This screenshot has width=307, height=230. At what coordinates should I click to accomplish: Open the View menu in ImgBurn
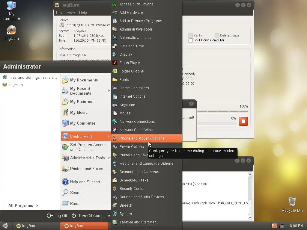(x=71, y=12)
